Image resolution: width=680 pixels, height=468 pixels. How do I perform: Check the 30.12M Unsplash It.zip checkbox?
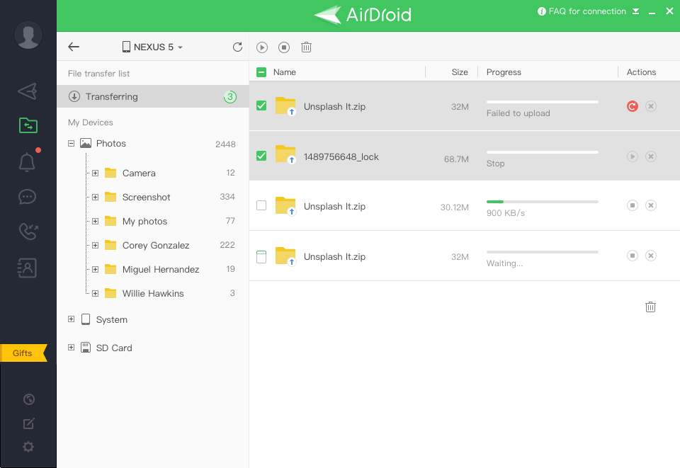point(261,205)
